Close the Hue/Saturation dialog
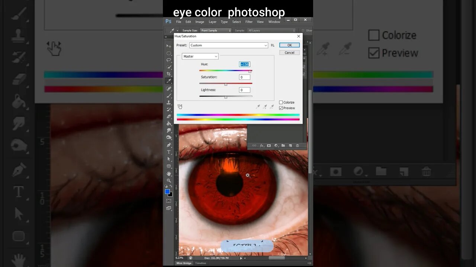476x267 pixels. (x=298, y=36)
